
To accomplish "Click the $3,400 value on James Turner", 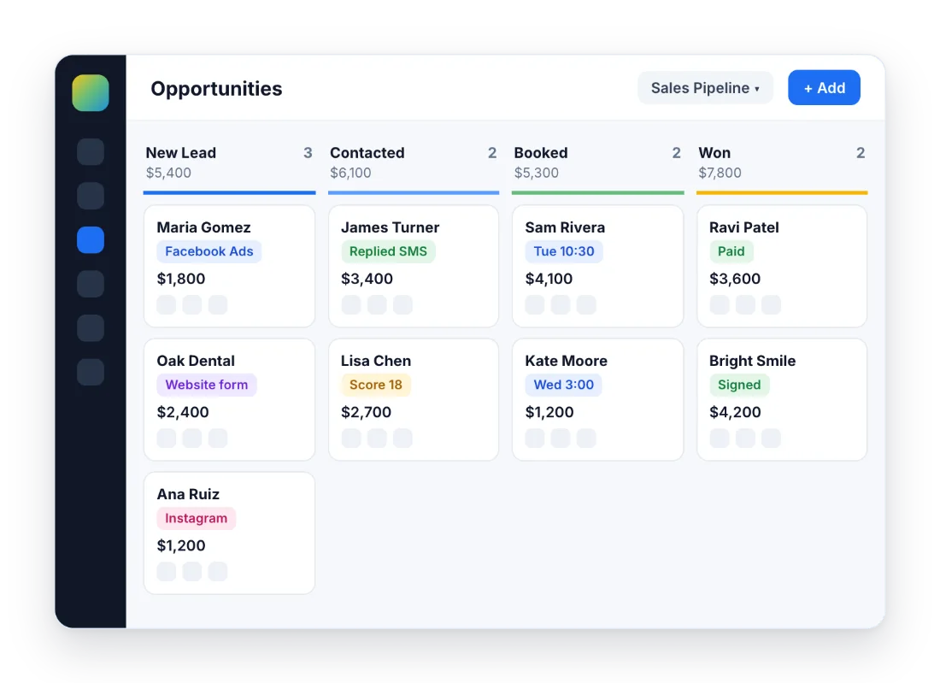I will [x=367, y=279].
